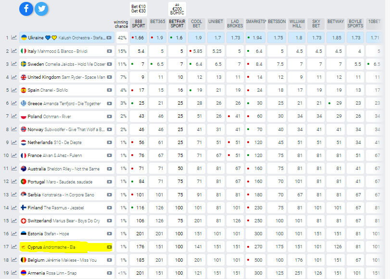Image resolution: width=390 pixels, height=279 pixels.
Task: Open the William Hill bookmaker header
Action: 297,24
